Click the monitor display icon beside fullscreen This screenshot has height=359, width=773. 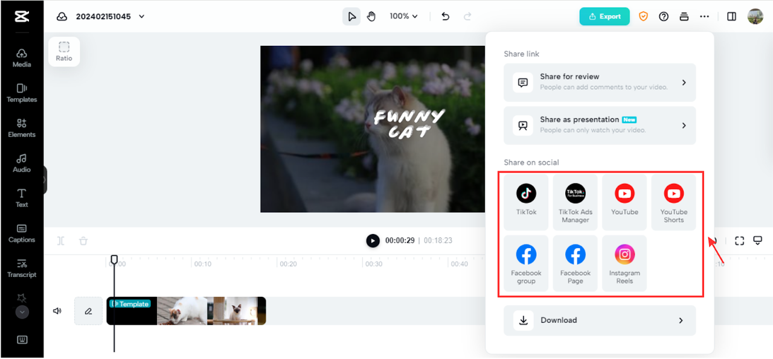tap(758, 241)
